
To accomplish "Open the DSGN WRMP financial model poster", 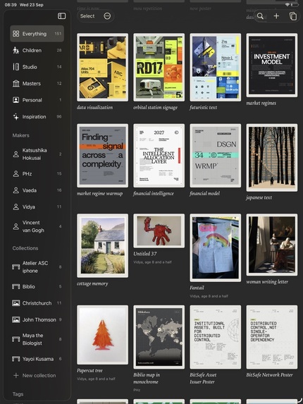I will [216, 156].
